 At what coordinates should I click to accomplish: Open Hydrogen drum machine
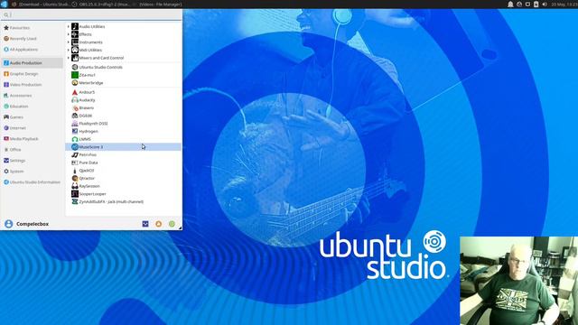click(124, 131)
